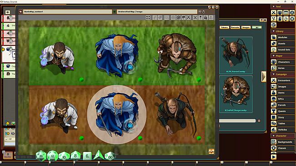Click the Encounters crossed-swords icon
Image resolution: width=296 pixels, height=166 pixels.
coord(274,80)
